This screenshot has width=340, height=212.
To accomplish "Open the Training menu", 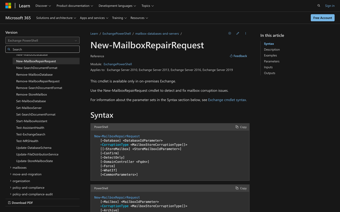I will [119, 18].
